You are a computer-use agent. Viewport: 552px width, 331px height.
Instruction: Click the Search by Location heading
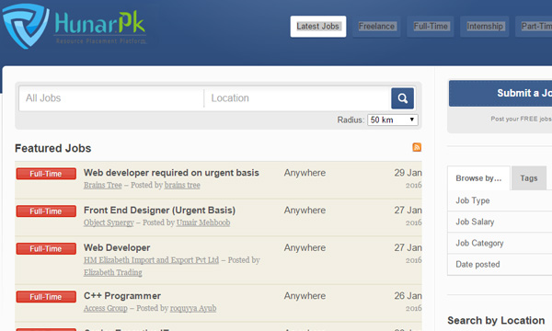(x=496, y=321)
